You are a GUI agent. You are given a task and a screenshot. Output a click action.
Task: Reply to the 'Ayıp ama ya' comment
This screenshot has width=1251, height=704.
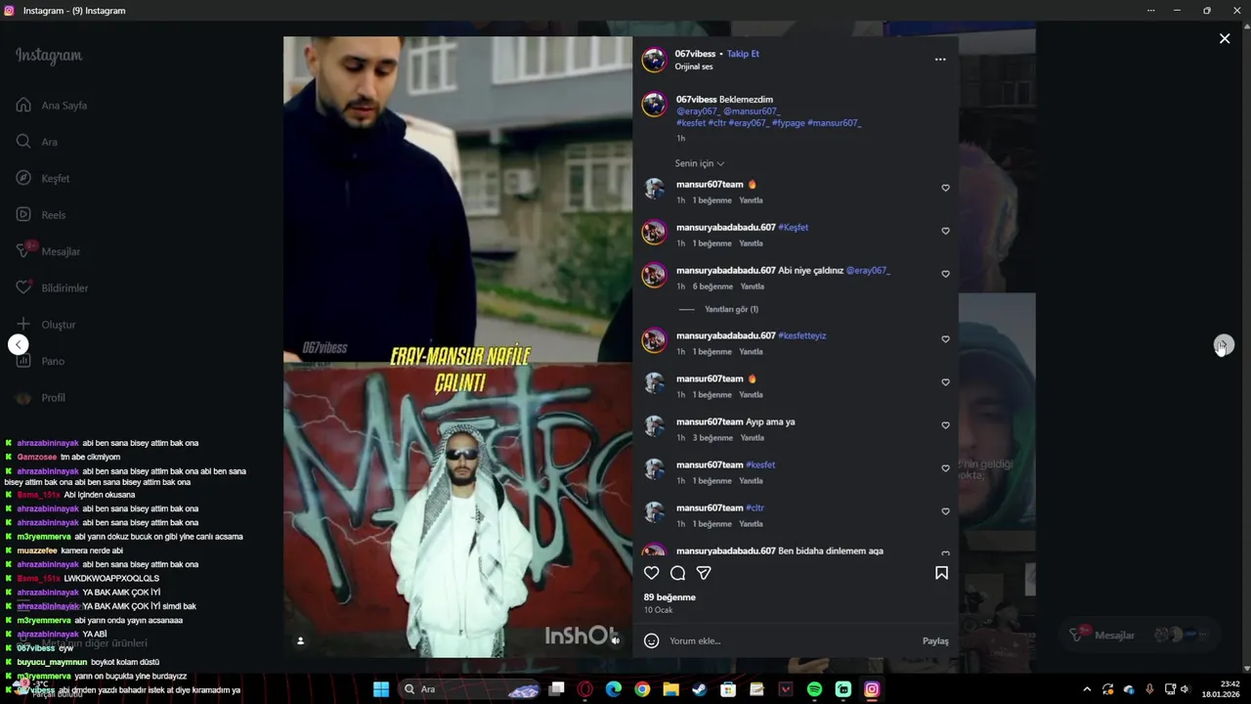click(x=752, y=438)
